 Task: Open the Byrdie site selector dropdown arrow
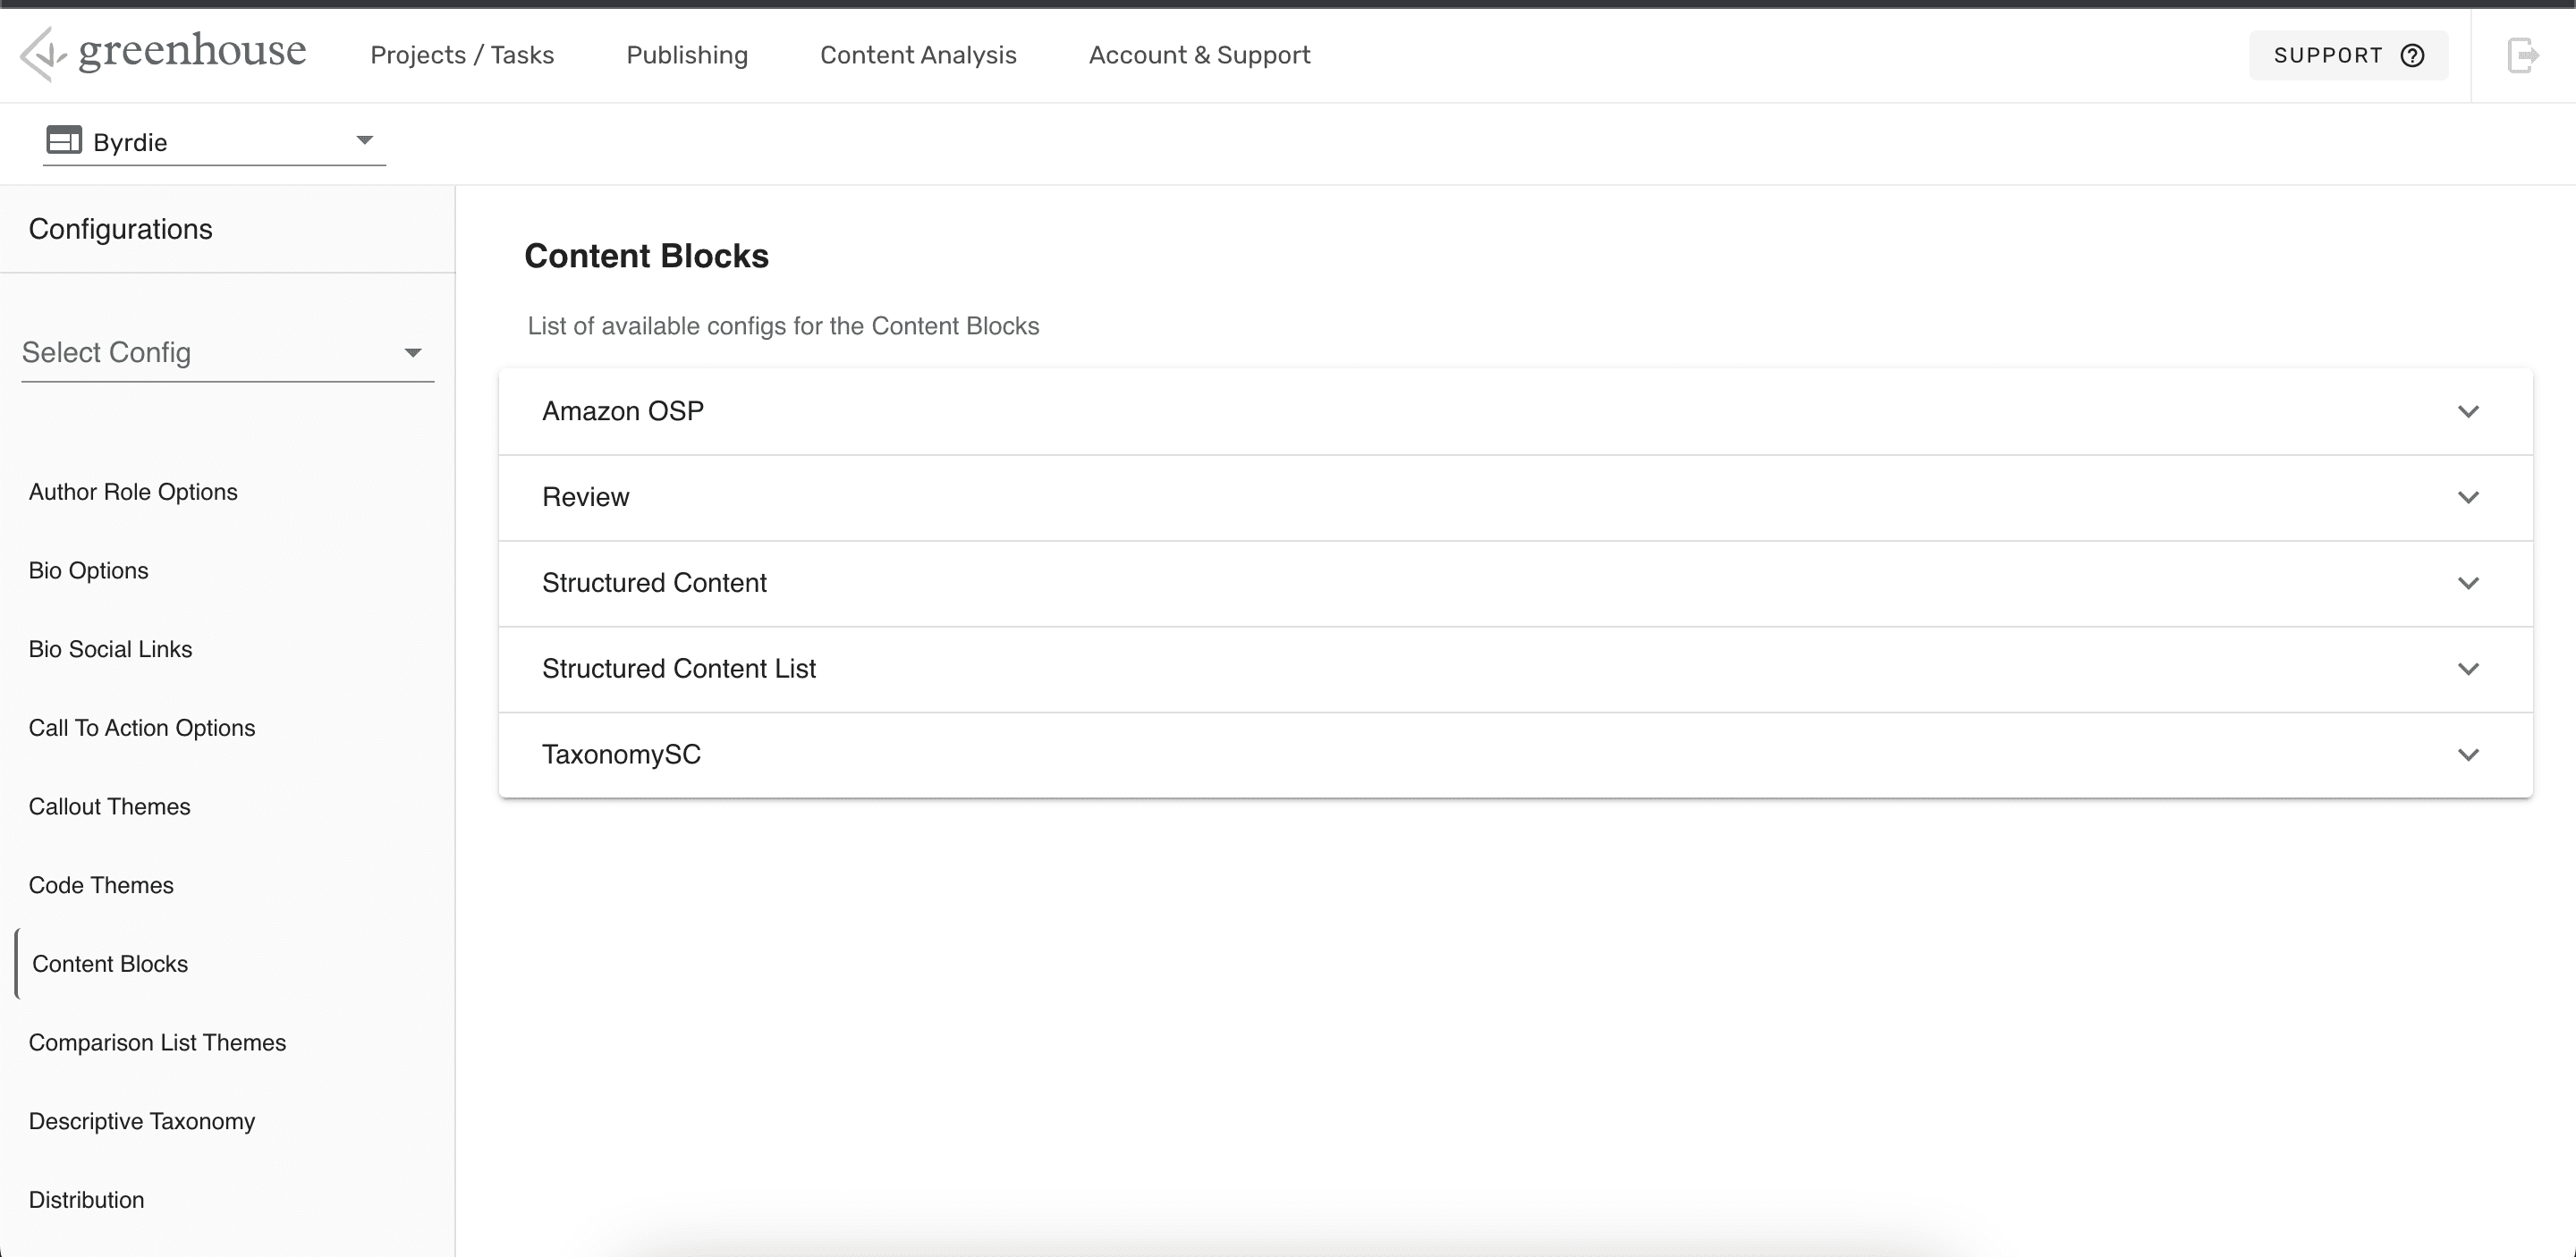click(365, 141)
